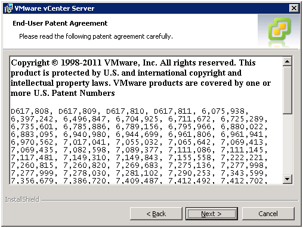Select patent number 6,496,847
Image resolution: width=303 pixels, height=228 pixels.
click(85, 119)
